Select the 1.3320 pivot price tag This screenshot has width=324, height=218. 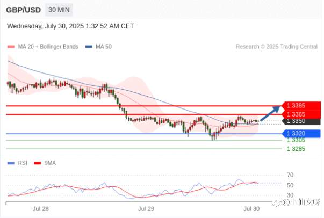pos(301,134)
